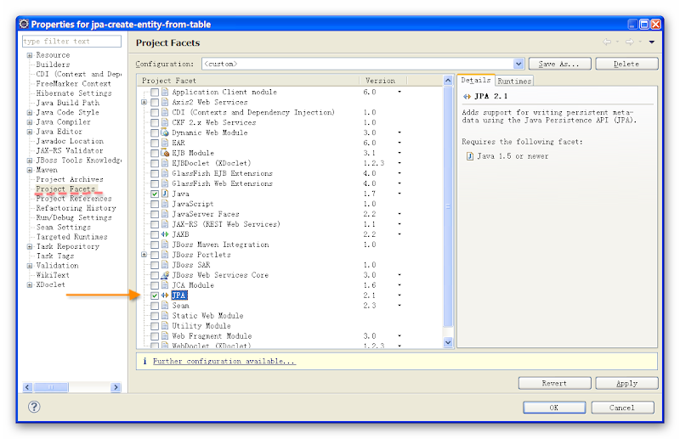Click the JavaServer Faces facet icon
The width and height of the screenshot is (680, 439).
click(165, 214)
